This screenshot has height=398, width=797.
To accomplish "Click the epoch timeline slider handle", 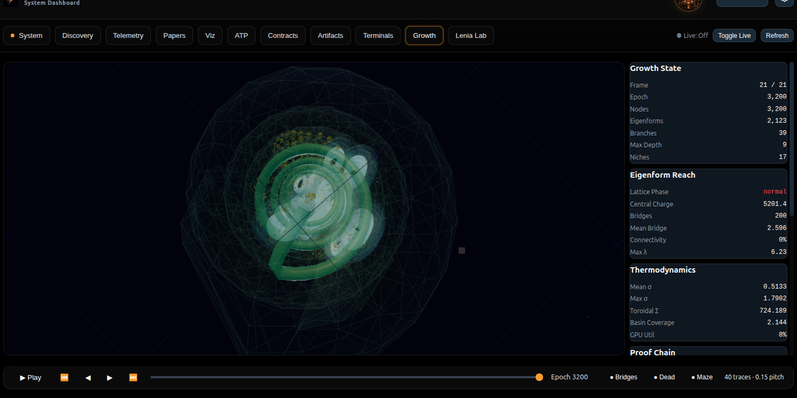I will coord(539,377).
